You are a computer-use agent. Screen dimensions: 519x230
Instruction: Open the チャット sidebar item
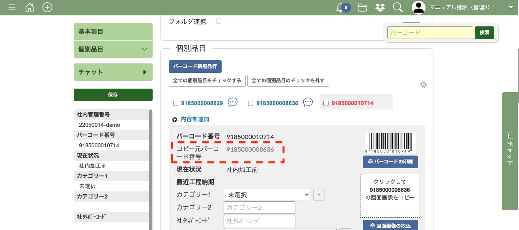coord(113,72)
